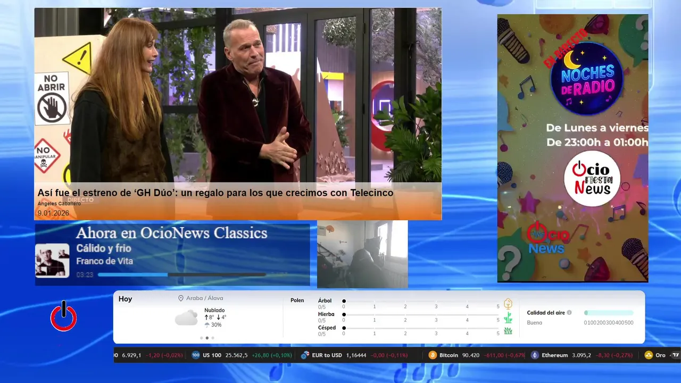681x383 pixels.
Task: Click the Hoy weather heading
Action: (x=125, y=299)
